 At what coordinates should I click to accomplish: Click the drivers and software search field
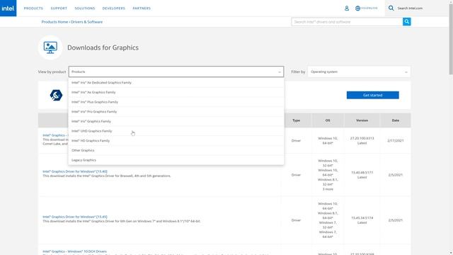(347, 22)
